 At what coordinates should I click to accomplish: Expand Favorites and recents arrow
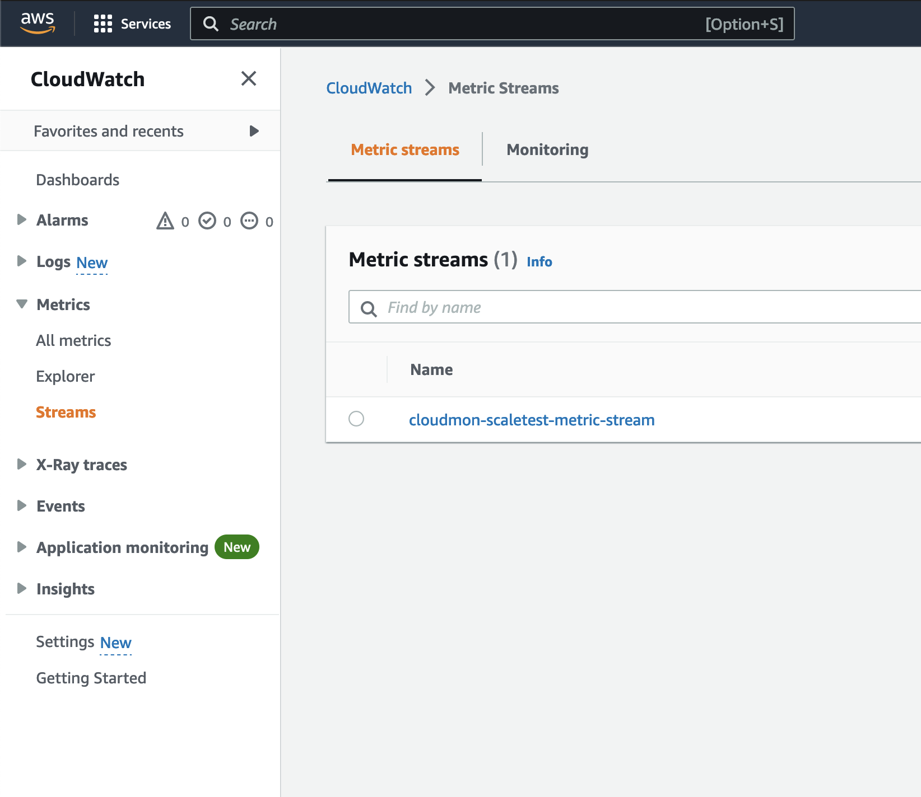tap(254, 131)
